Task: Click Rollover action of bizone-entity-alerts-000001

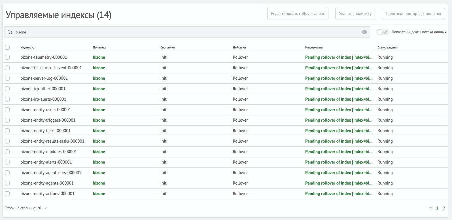Action: pyautogui.click(x=240, y=162)
